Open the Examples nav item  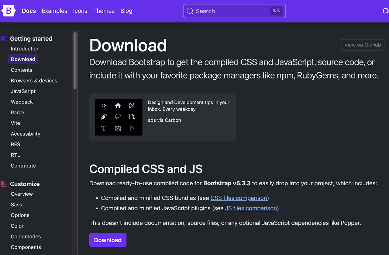point(54,11)
